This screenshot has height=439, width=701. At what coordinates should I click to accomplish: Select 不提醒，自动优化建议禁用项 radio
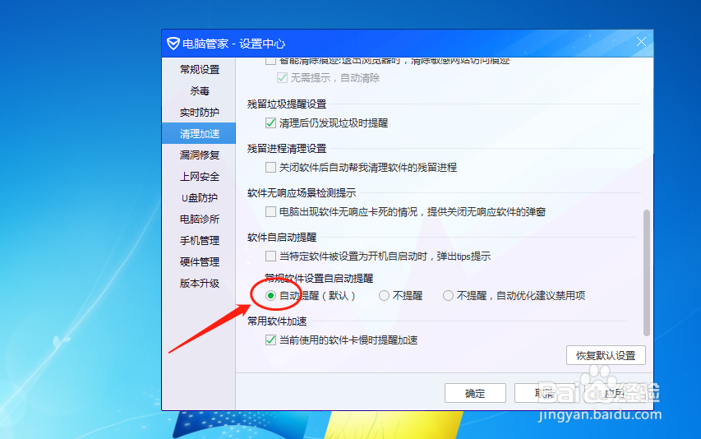tap(448, 295)
